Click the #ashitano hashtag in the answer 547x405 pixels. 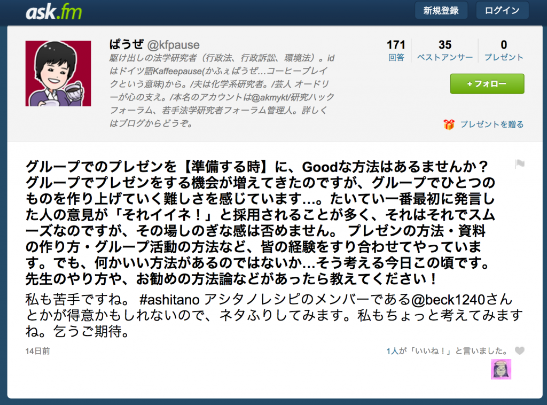(x=169, y=300)
